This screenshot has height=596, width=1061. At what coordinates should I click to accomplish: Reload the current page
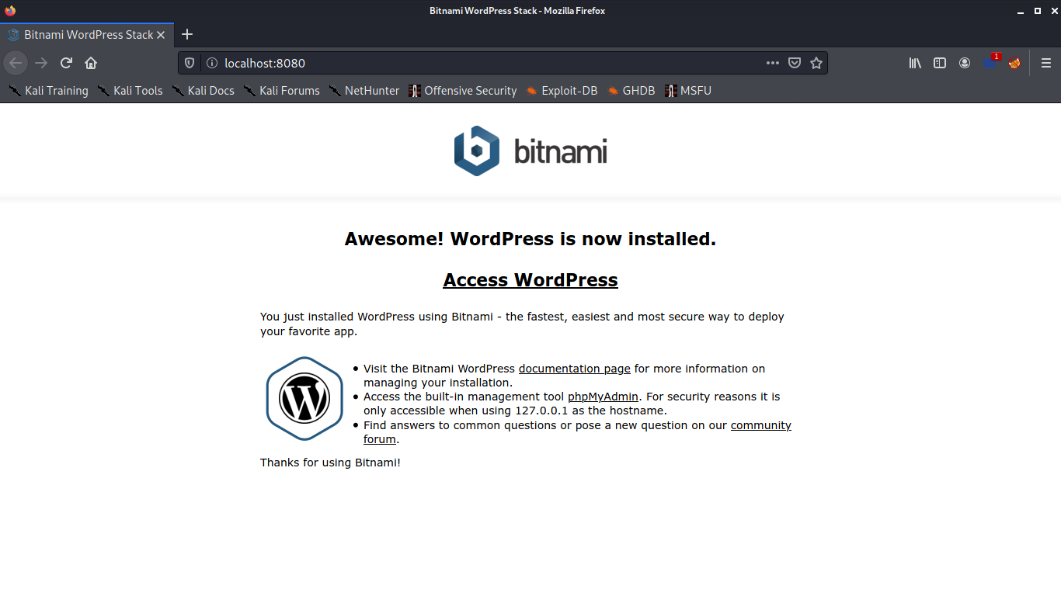pyautogui.click(x=66, y=63)
